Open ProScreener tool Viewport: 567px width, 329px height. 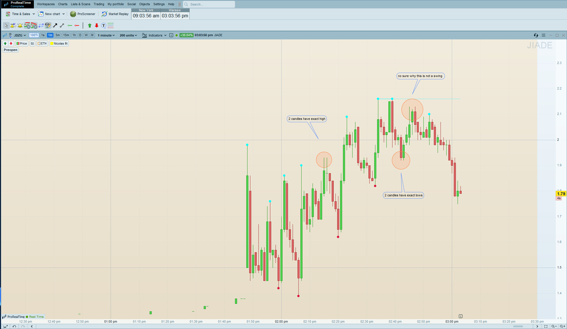click(83, 14)
